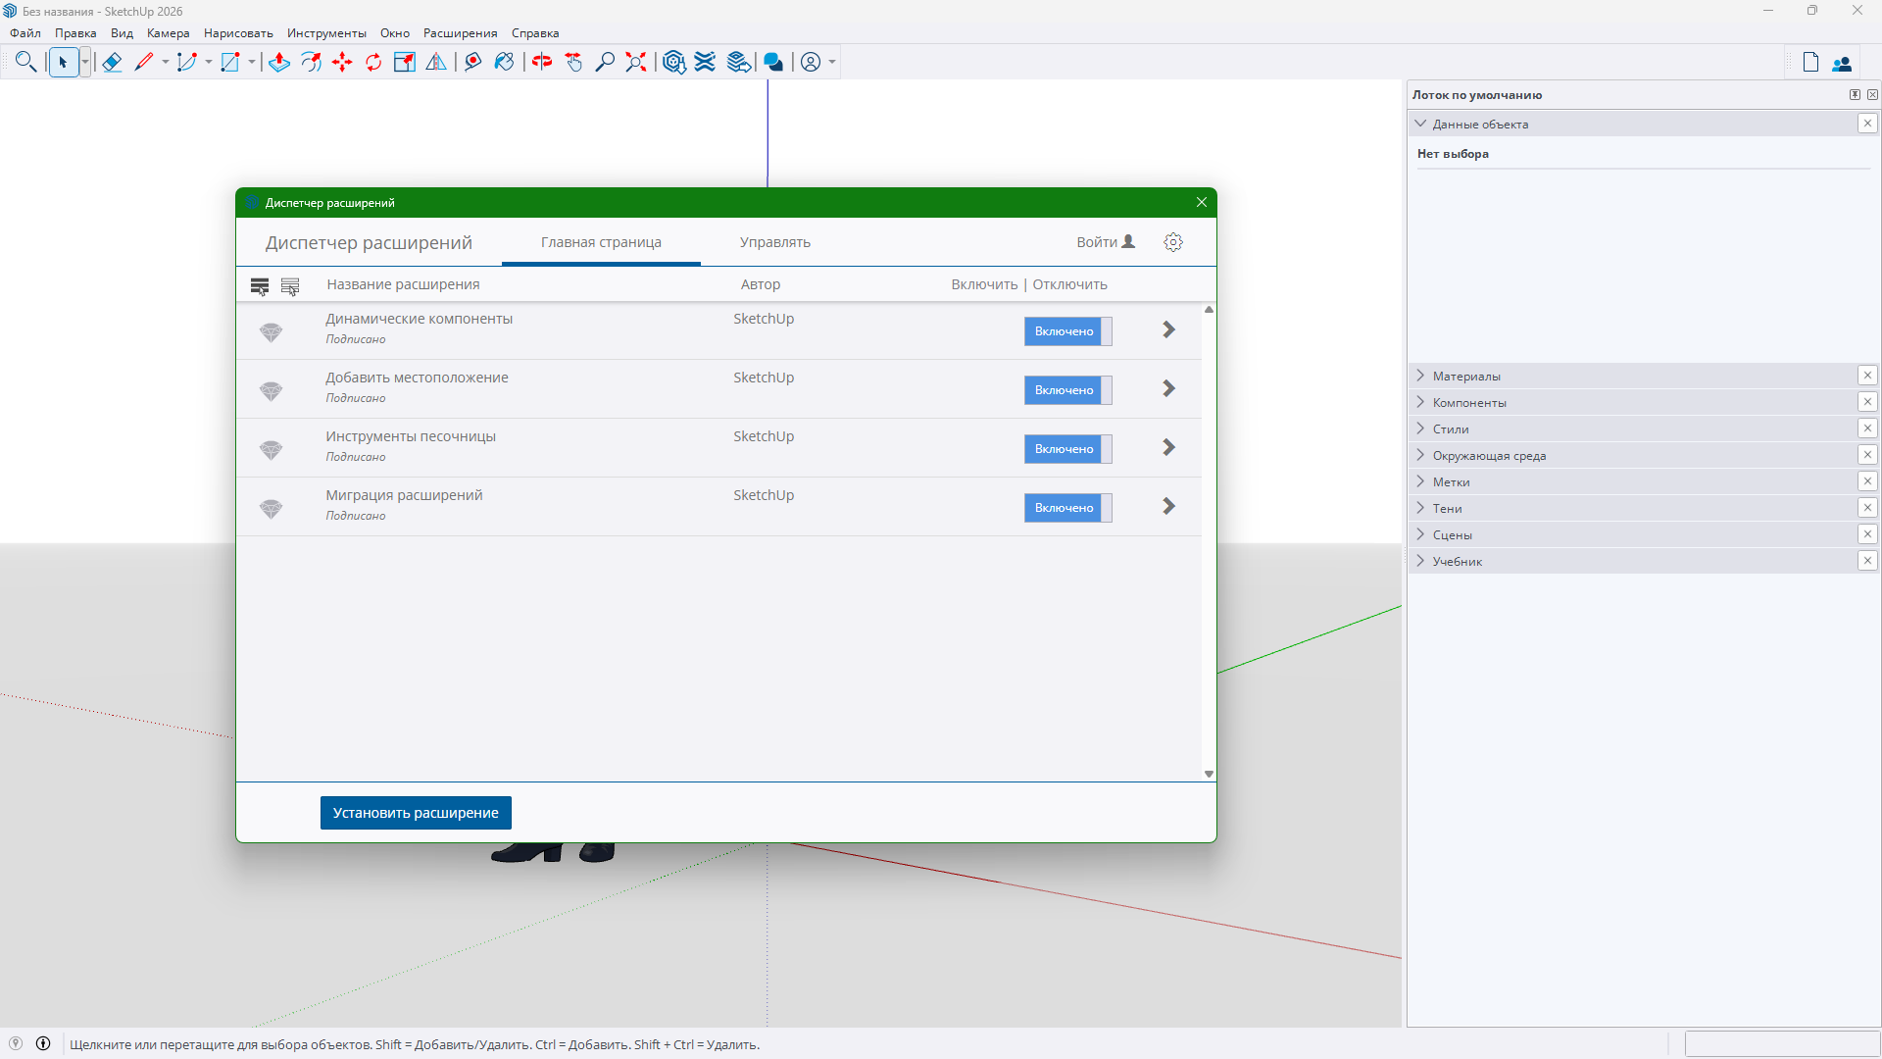Image resolution: width=1882 pixels, height=1059 pixels.
Task: Select the Tape Measure tool
Action: [x=473, y=63]
